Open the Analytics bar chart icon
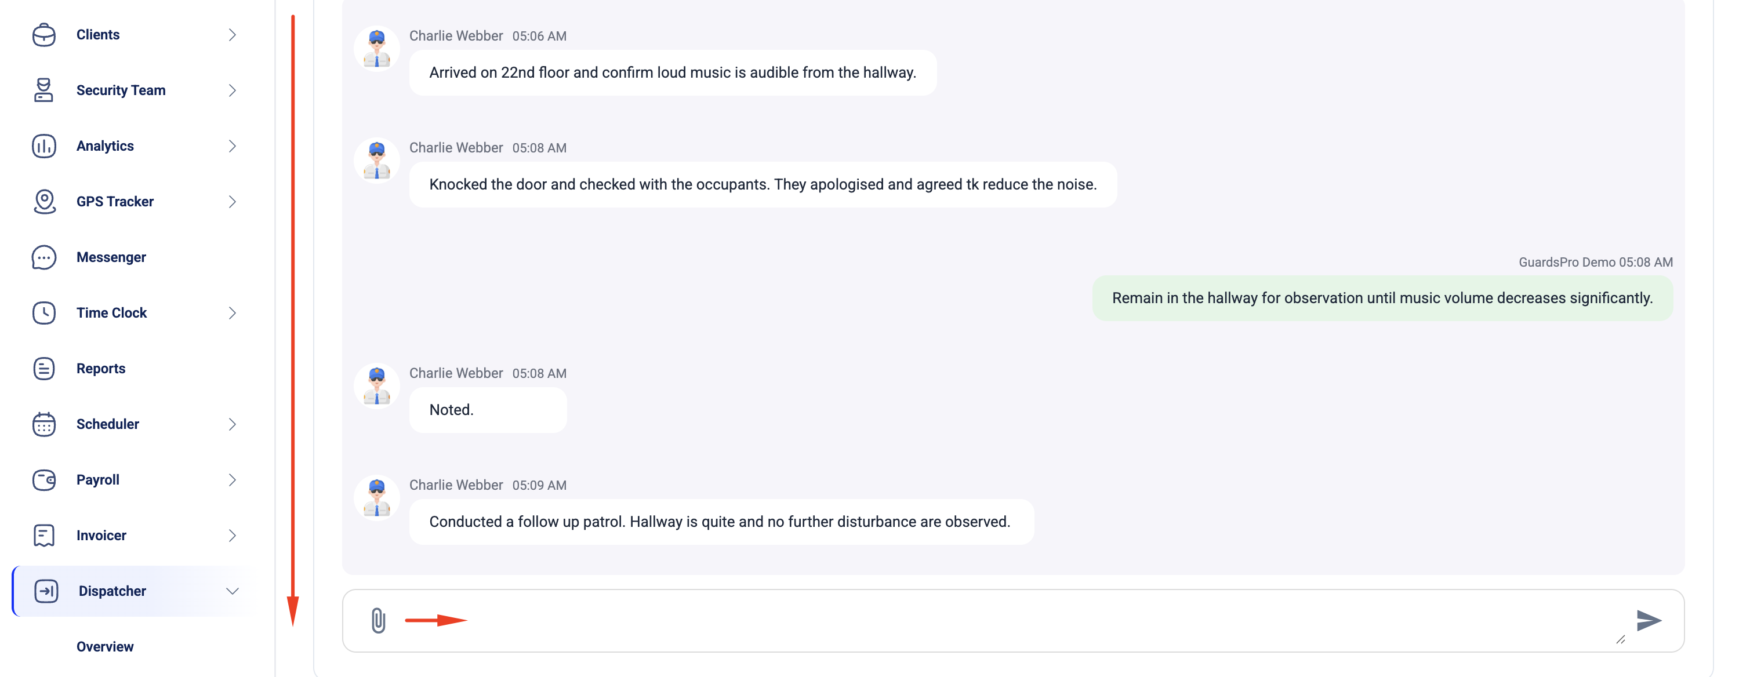This screenshot has height=677, width=1750. (44, 146)
